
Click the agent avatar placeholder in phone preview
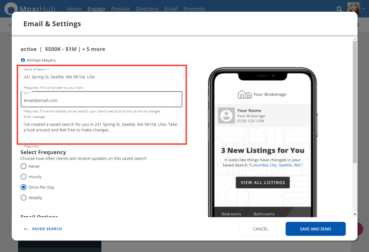(226, 115)
